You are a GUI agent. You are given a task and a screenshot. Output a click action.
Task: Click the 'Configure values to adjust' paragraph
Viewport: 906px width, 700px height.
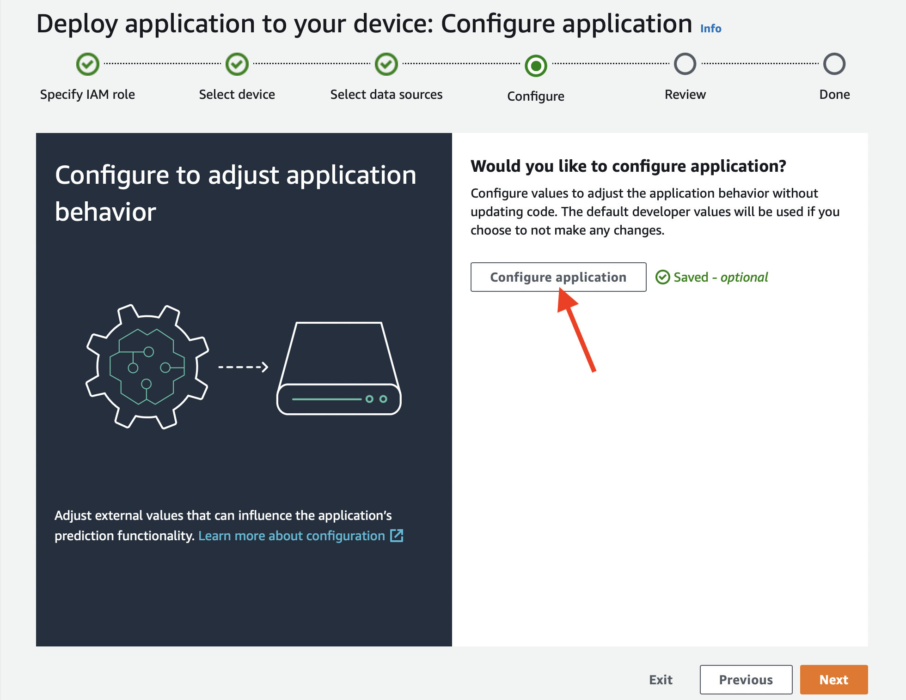(x=655, y=211)
